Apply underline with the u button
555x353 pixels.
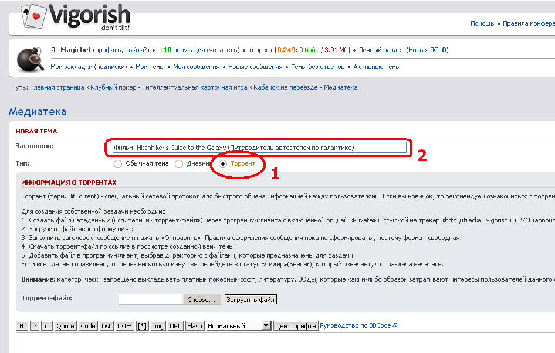point(46,326)
